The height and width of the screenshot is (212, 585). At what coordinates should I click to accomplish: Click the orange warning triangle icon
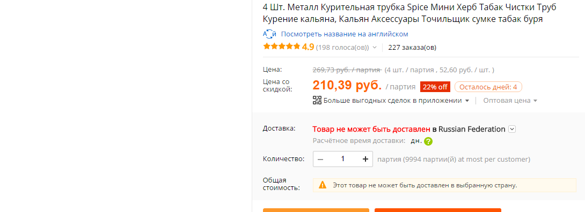click(x=323, y=185)
